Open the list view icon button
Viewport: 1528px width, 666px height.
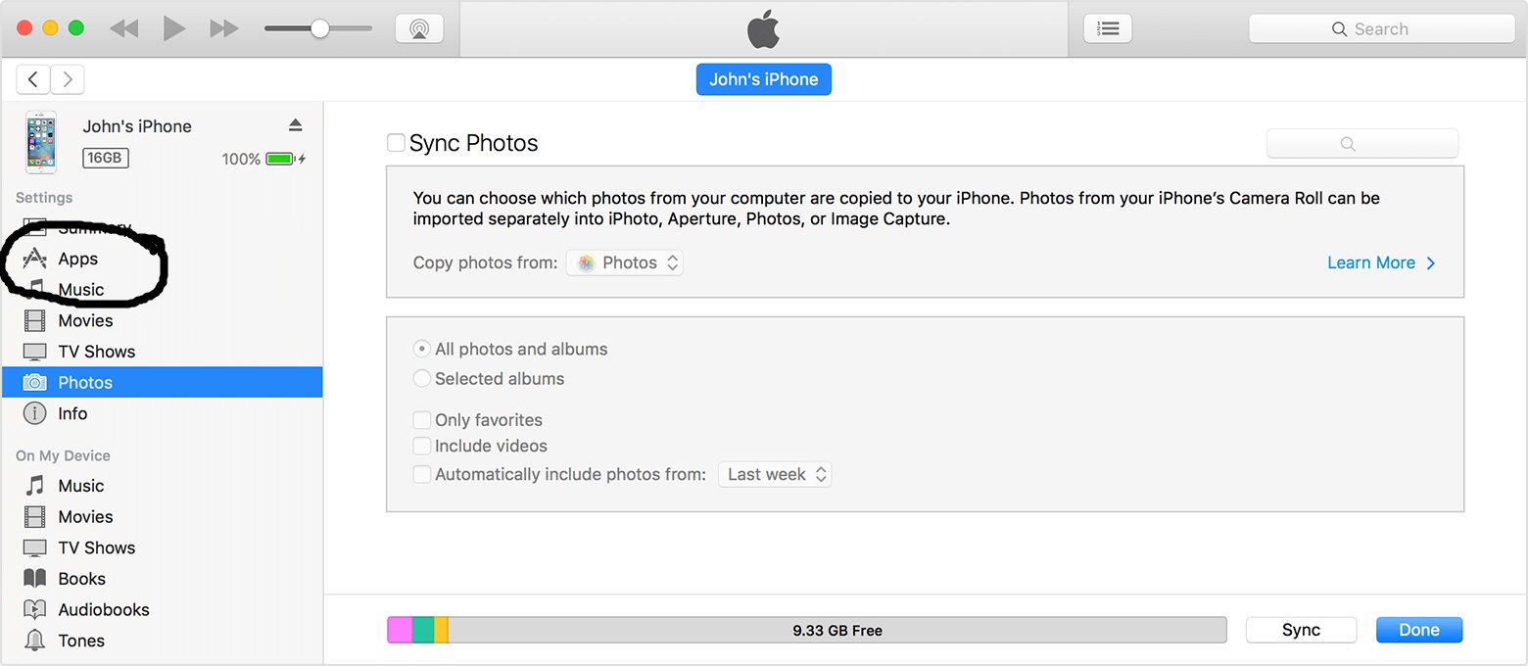[x=1108, y=28]
